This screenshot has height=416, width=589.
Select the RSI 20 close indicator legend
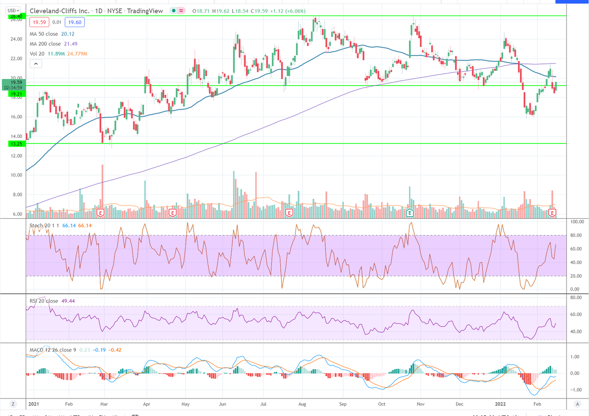(x=44, y=301)
